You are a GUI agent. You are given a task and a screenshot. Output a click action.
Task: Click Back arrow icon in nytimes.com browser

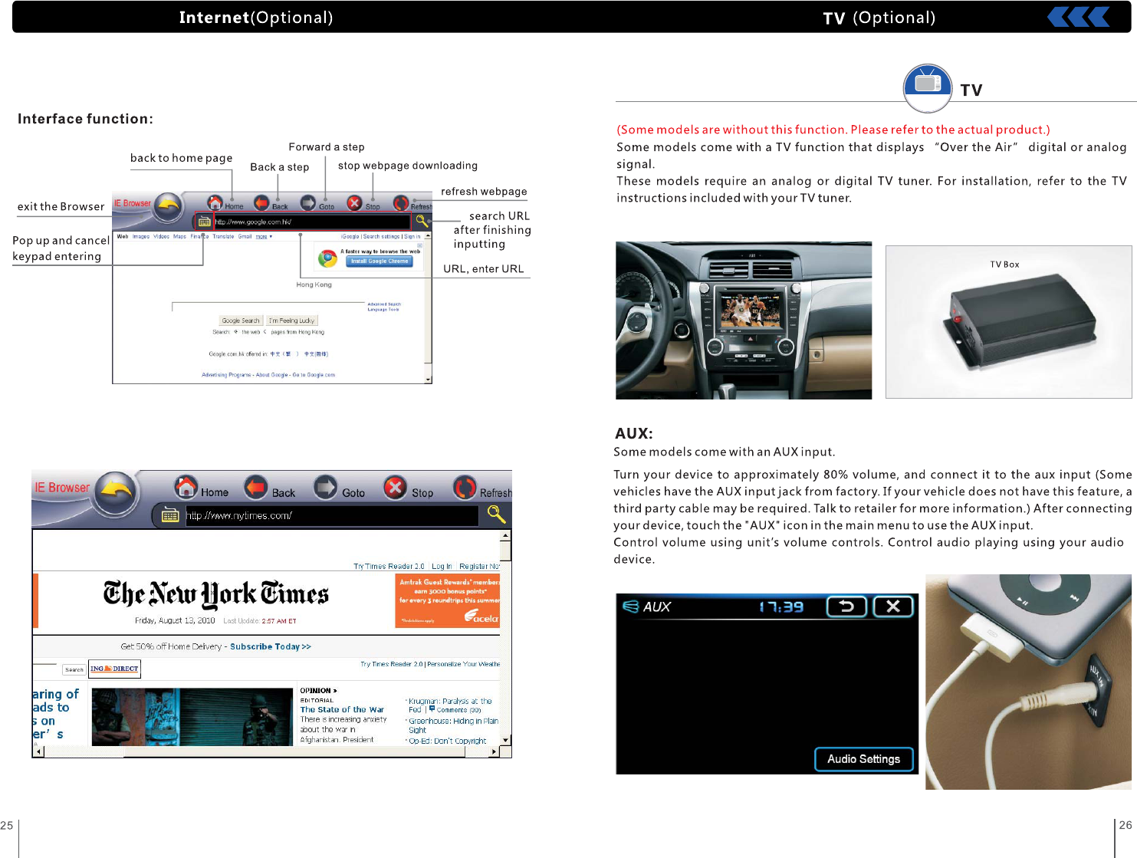tap(256, 487)
